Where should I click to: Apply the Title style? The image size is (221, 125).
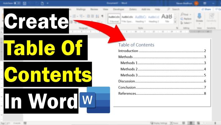click(x=167, y=18)
